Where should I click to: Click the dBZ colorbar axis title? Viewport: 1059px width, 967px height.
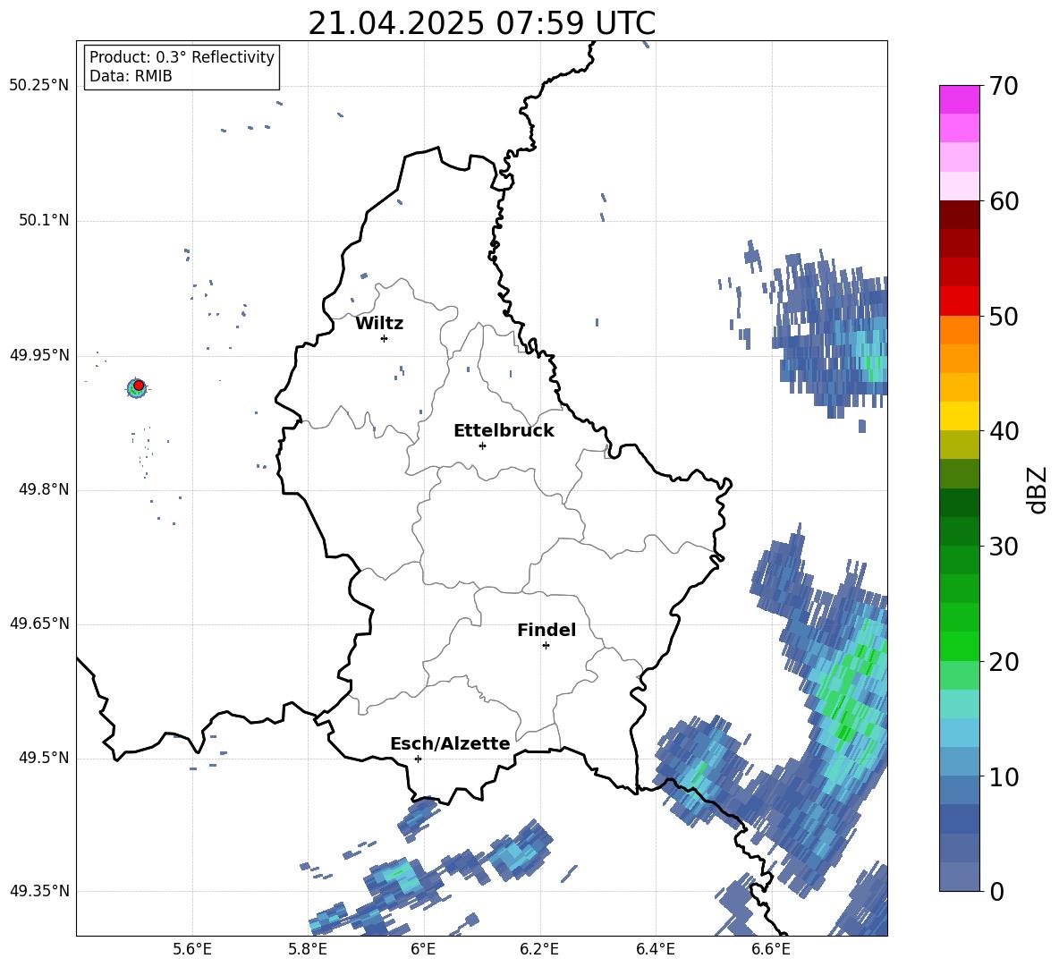click(x=1037, y=489)
